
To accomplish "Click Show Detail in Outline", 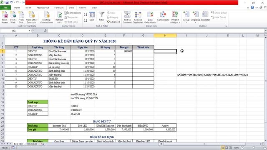I will tap(219, 13).
